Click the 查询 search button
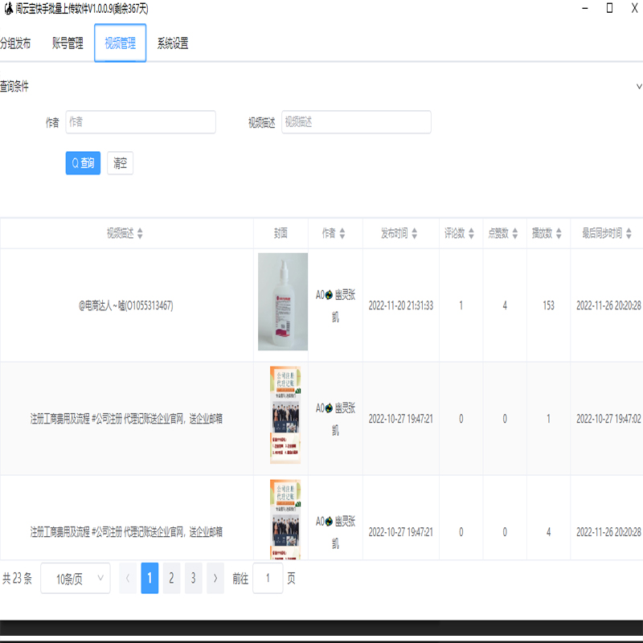Image resolution: width=643 pixels, height=643 pixels. (x=83, y=163)
